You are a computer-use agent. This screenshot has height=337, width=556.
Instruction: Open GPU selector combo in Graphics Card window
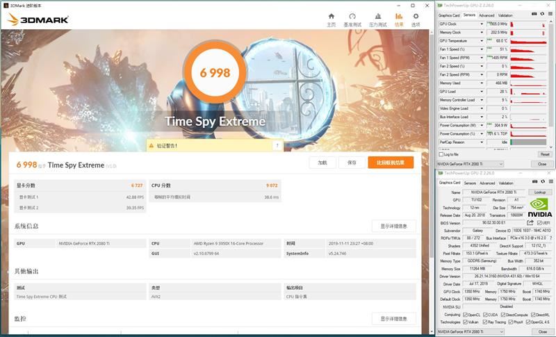click(x=471, y=331)
